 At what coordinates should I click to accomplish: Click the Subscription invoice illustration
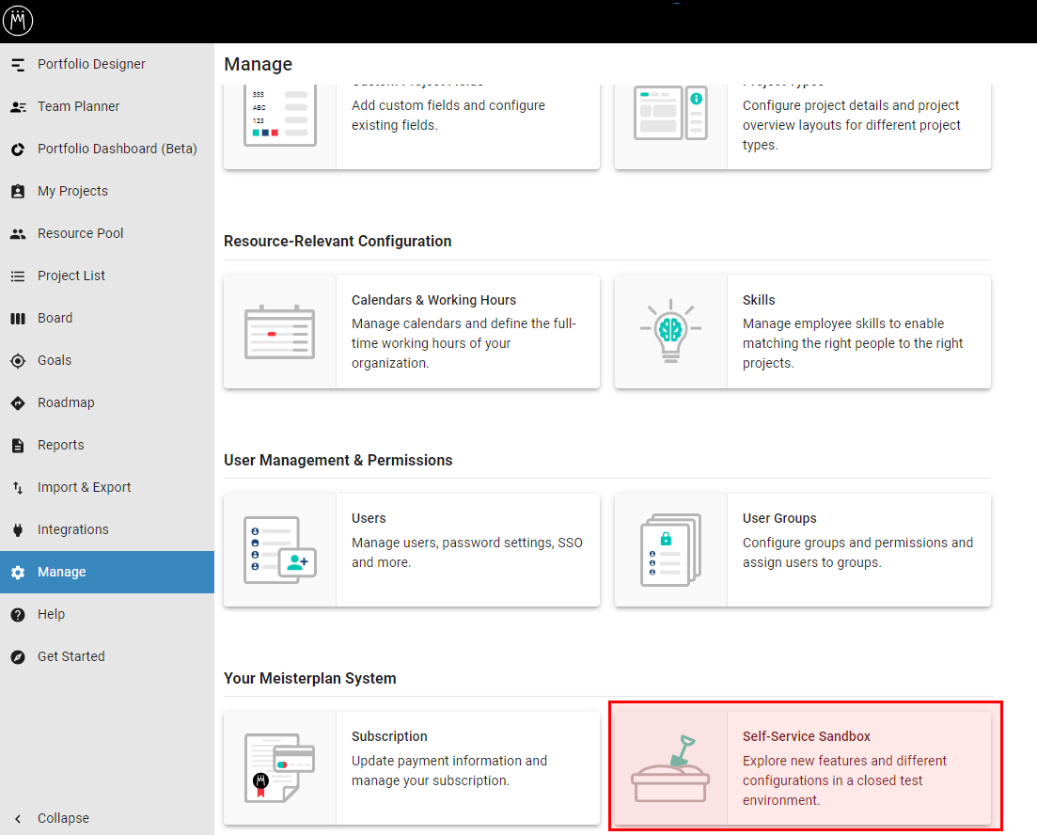pyautogui.click(x=280, y=768)
